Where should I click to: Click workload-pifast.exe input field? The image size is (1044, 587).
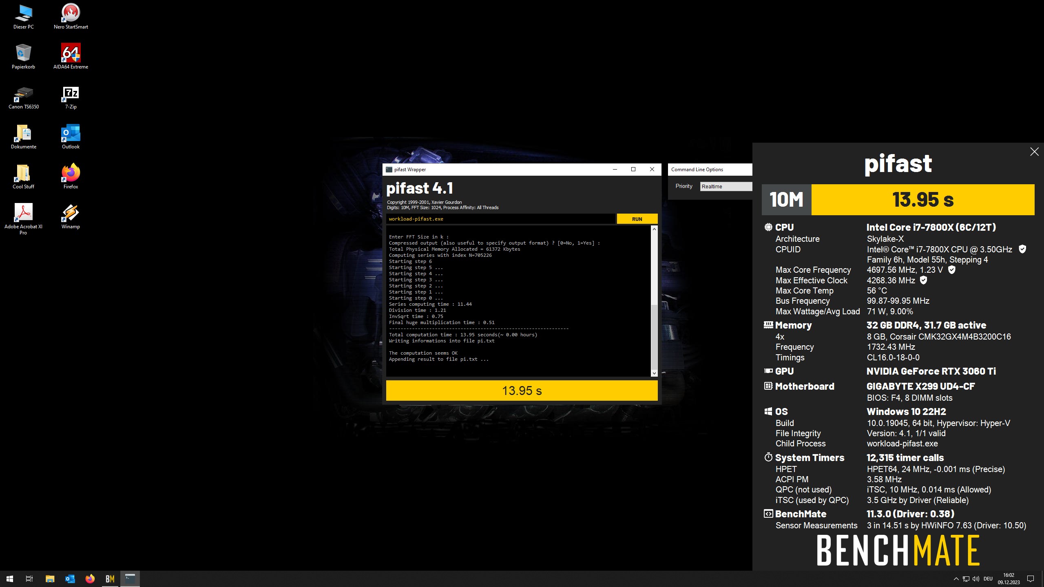pos(500,219)
